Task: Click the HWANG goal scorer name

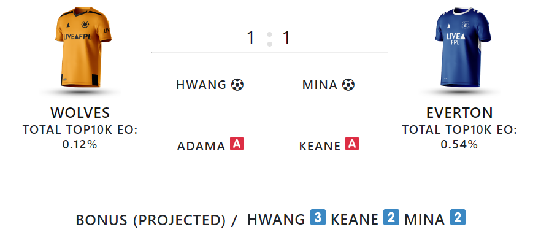Action: click(201, 85)
